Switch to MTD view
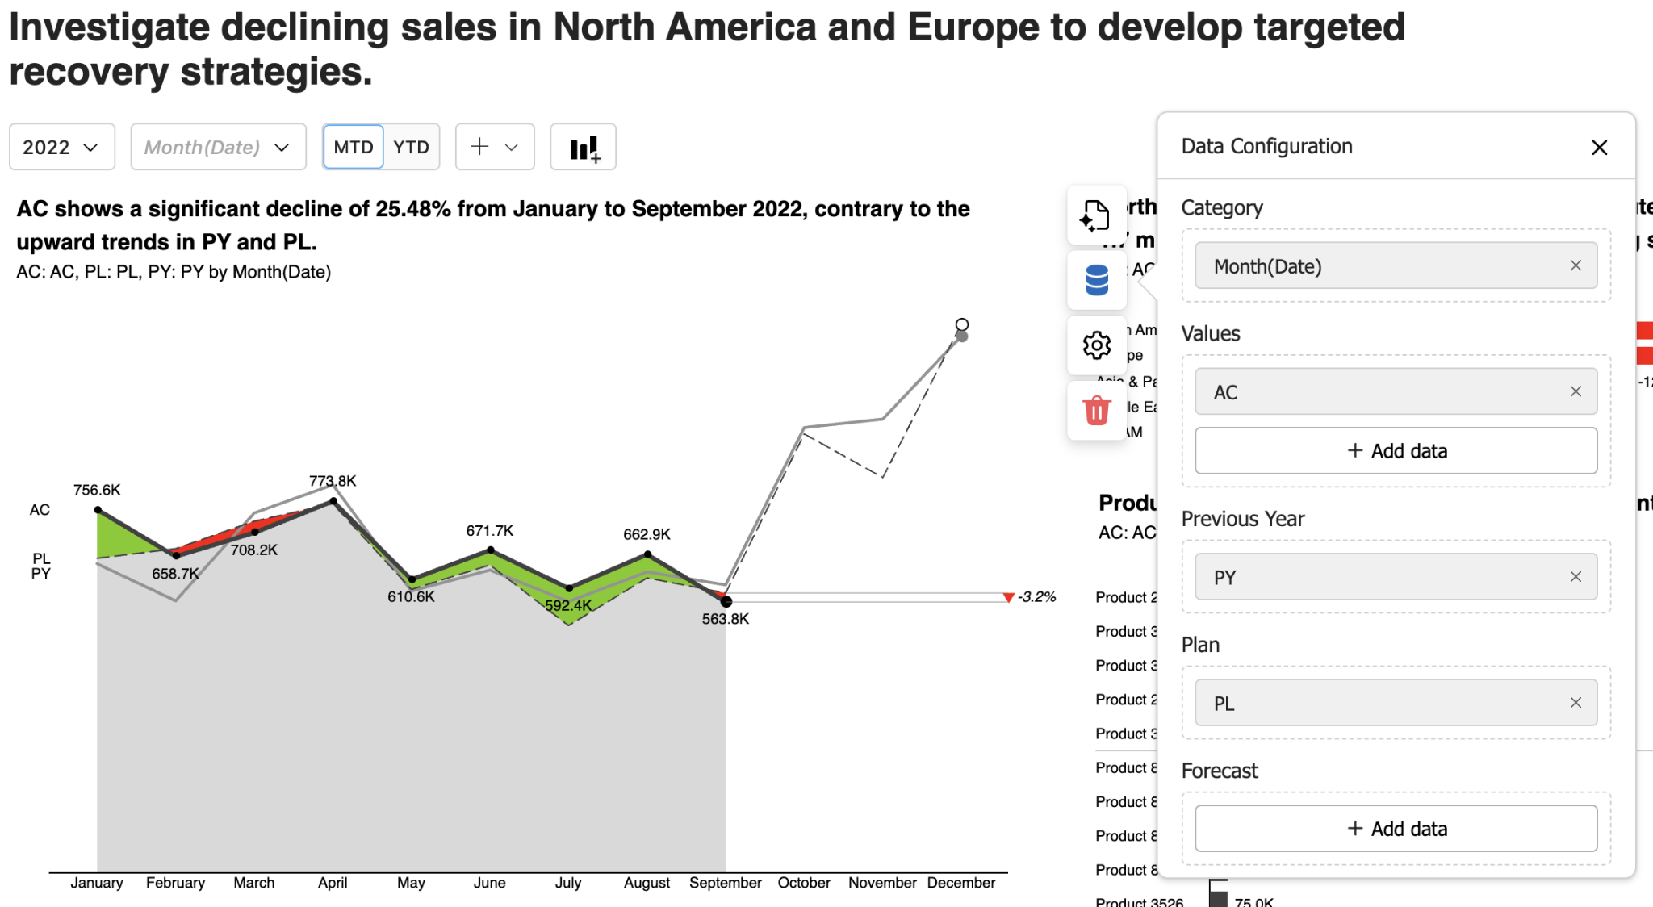 (x=354, y=148)
